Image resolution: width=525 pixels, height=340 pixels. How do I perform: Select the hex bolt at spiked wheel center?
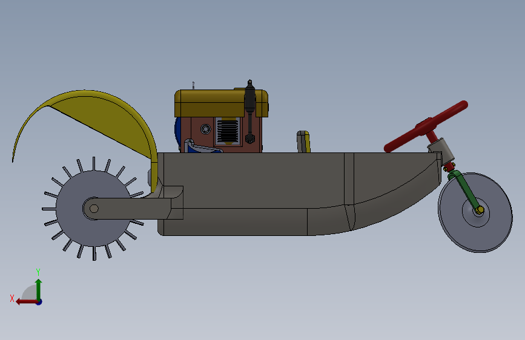[94, 209]
